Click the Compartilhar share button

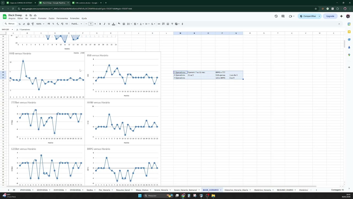point(308,16)
